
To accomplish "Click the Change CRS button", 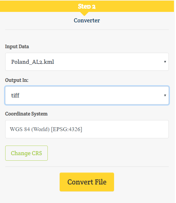I will [x=26, y=153].
